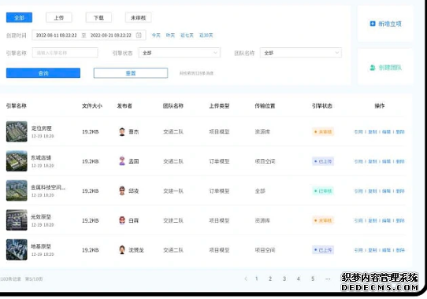Go to previous page using left arrow

tap(246, 279)
